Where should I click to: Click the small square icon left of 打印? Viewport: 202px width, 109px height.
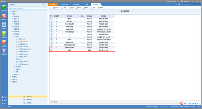[x=50, y=8]
